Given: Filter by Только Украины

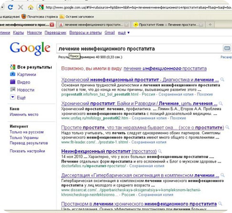Looking at the screenshot, I should [24, 138].
